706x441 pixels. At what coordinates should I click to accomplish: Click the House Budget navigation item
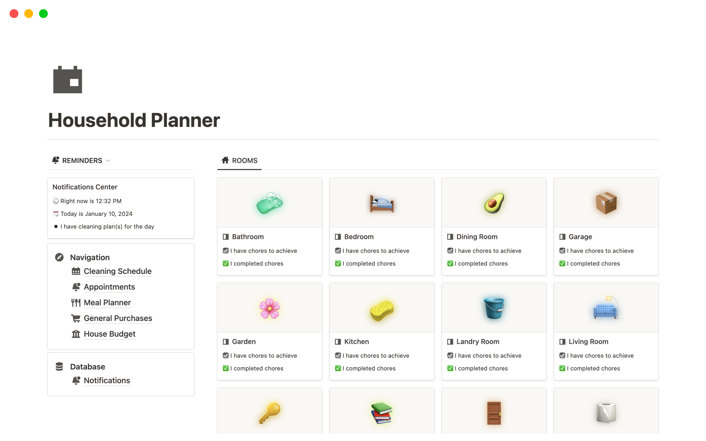[109, 334]
